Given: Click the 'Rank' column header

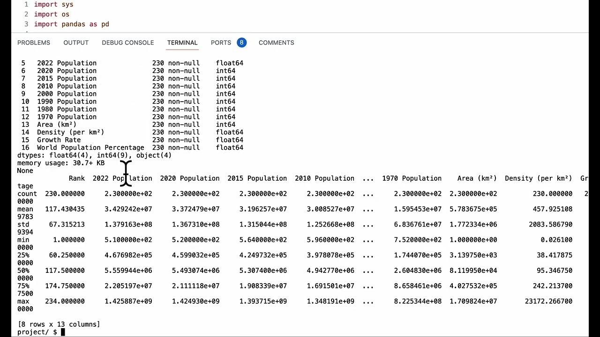Looking at the screenshot, I should (76, 178).
